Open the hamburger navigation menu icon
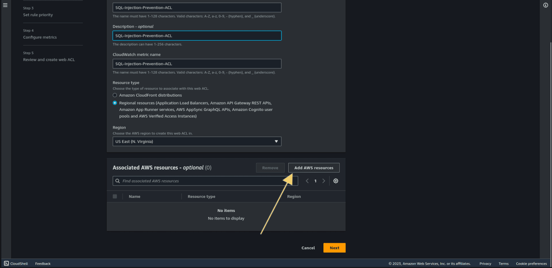Screen dimensions: 552x268 click(5, 5)
